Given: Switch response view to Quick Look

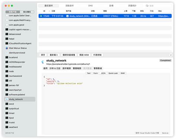Looking at the screenshot, I should pos(113,73).
